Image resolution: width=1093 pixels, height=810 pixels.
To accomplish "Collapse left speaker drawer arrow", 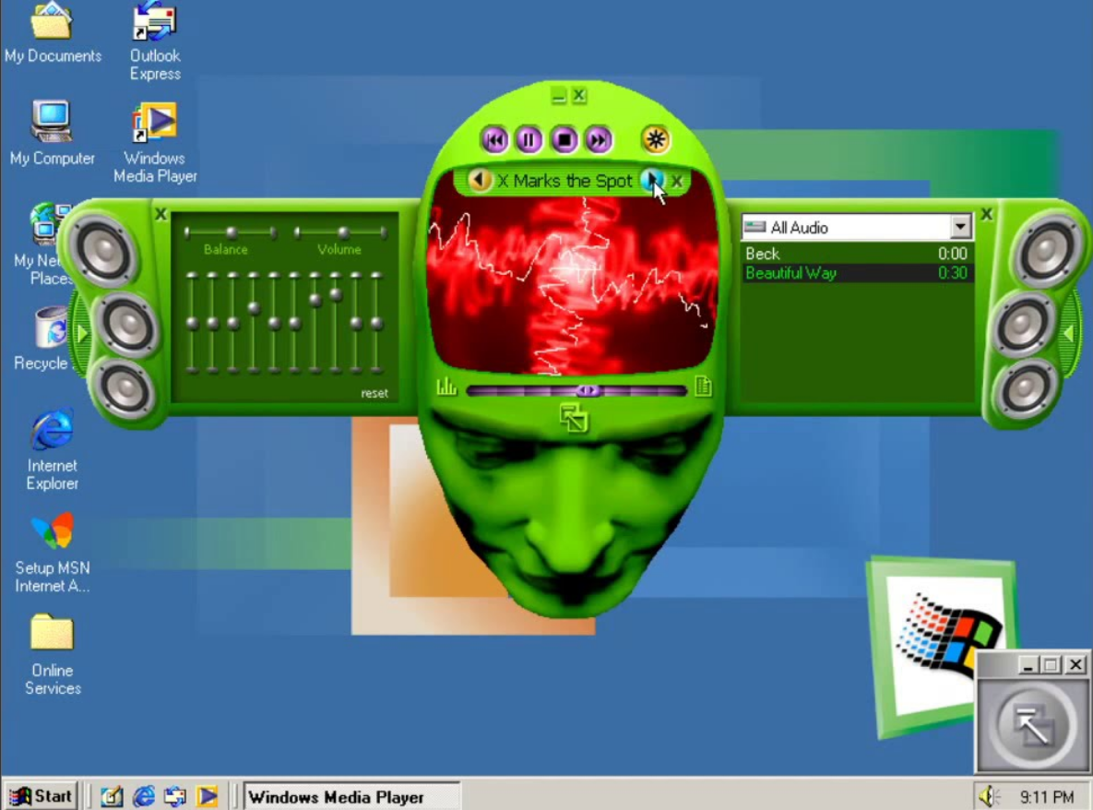I will click(x=82, y=333).
